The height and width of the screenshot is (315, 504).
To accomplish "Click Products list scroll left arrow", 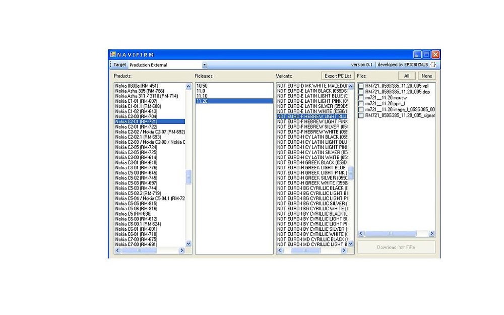I will pyautogui.click(x=117, y=250).
